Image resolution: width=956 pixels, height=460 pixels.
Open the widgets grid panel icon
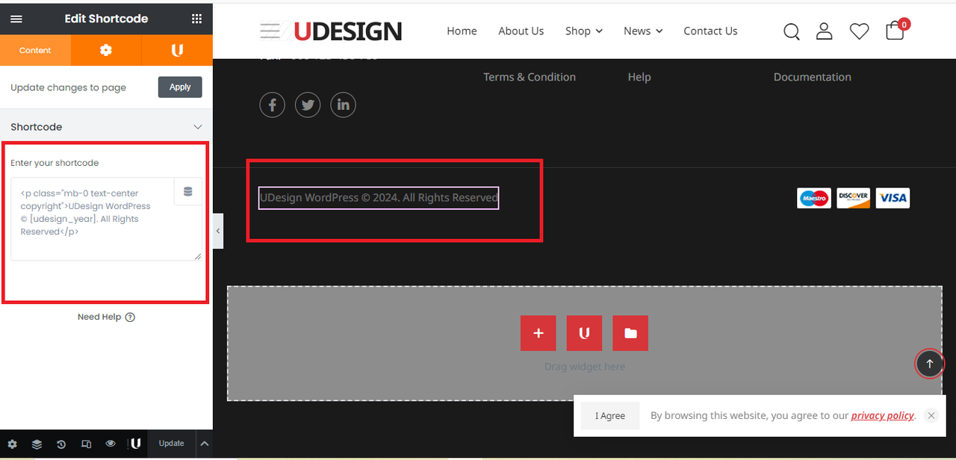click(x=196, y=19)
